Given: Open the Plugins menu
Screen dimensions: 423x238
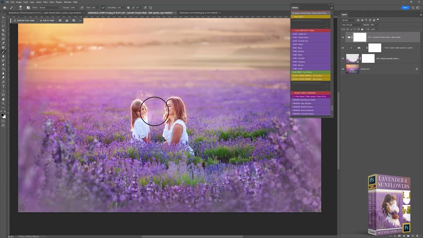Looking at the screenshot, I should click(x=59, y=2).
